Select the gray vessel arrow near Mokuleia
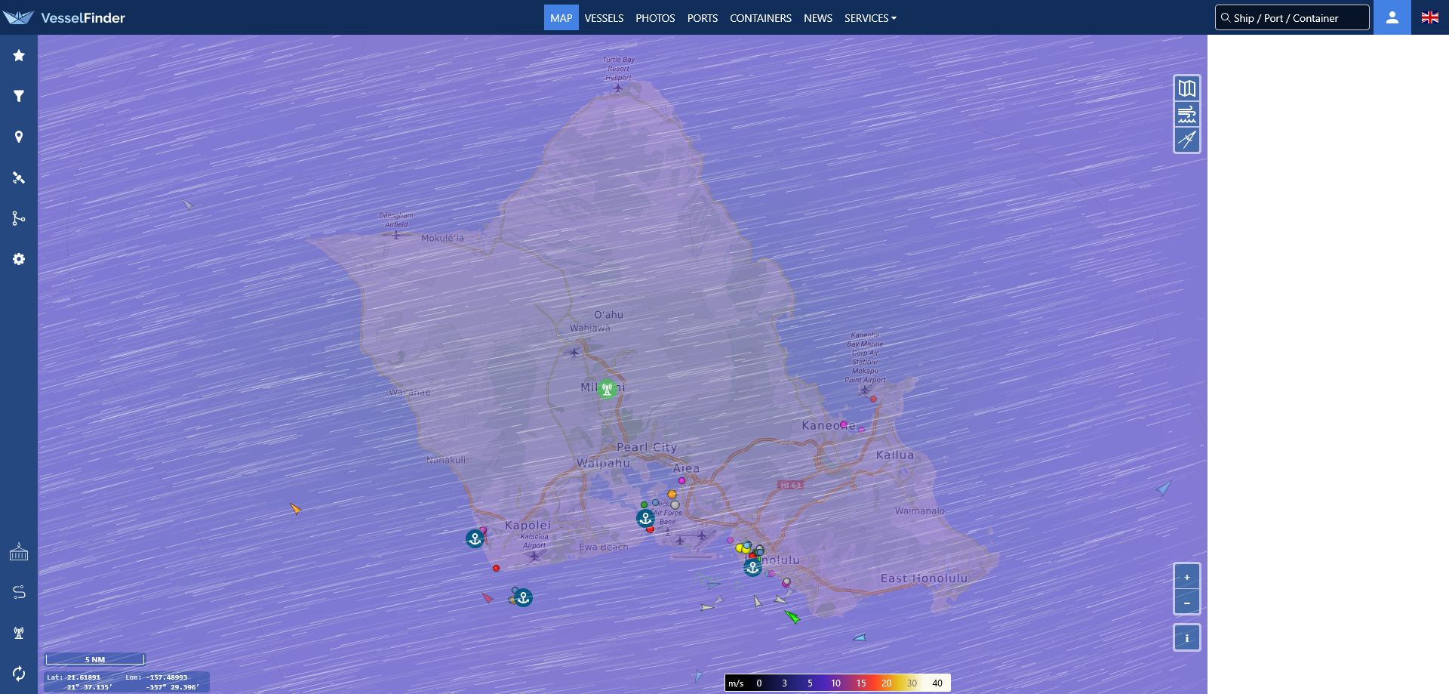 (x=188, y=205)
